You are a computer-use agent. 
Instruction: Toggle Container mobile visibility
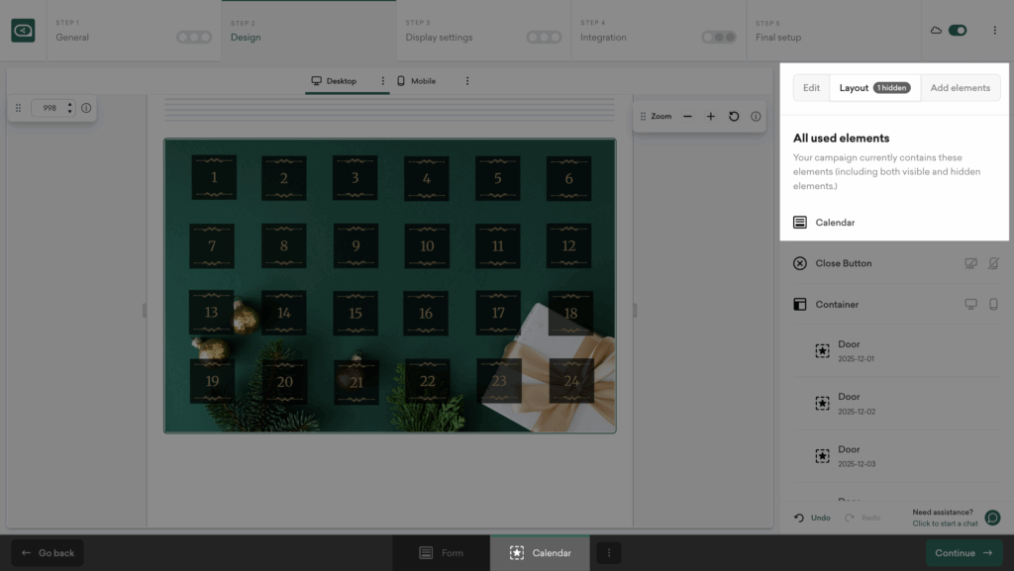(x=993, y=305)
